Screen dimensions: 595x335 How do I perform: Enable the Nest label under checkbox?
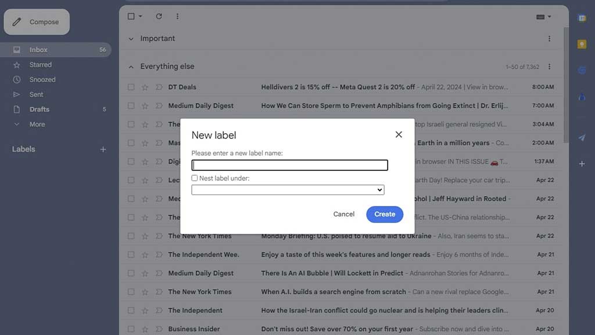pos(195,178)
